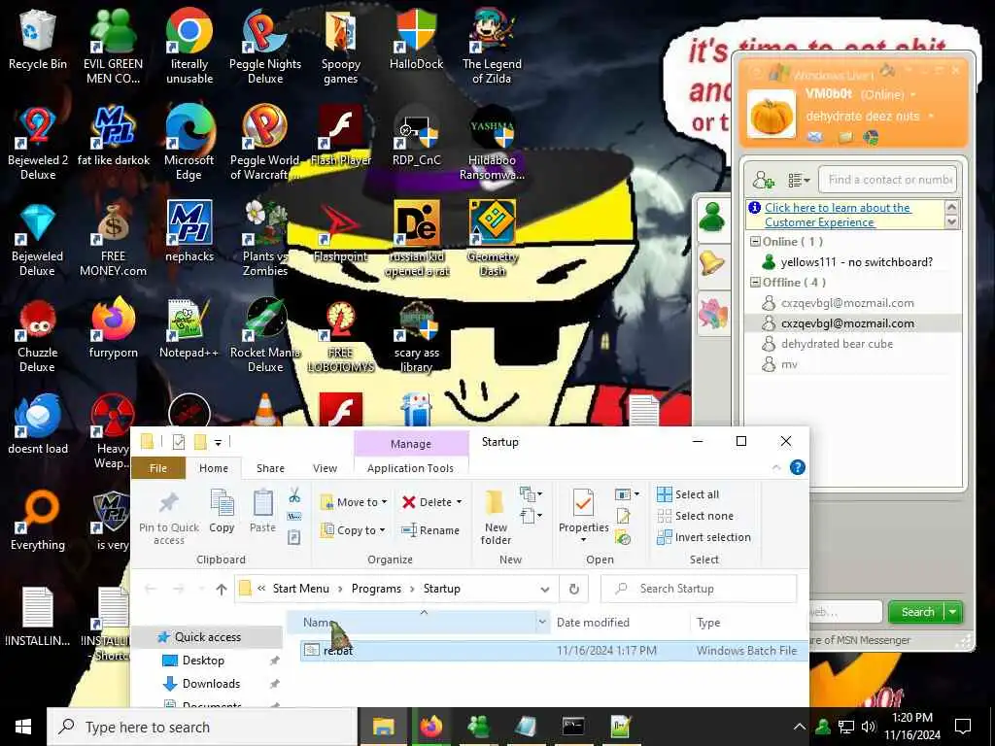995x746 pixels.
Task: Click Downloads in Quick access pane
Action: click(211, 683)
